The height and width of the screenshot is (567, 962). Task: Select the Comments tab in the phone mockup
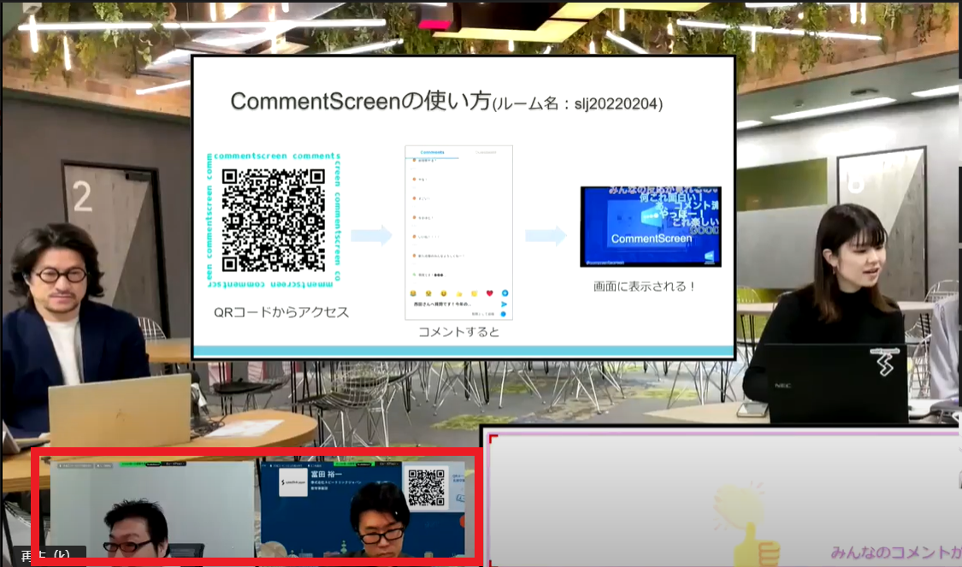432,152
